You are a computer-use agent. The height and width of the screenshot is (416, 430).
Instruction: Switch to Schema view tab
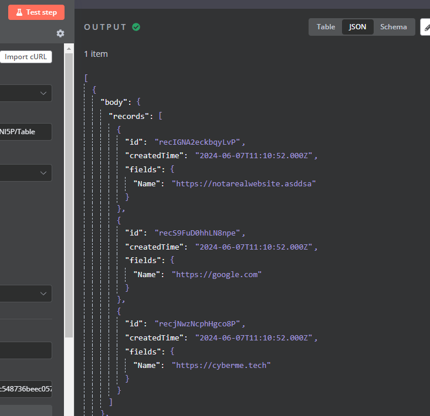[x=393, y=27]
